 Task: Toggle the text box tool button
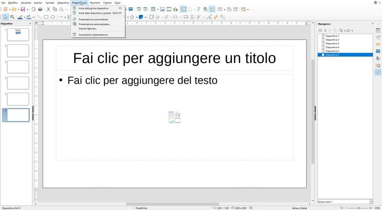click(x=184, y=9)
